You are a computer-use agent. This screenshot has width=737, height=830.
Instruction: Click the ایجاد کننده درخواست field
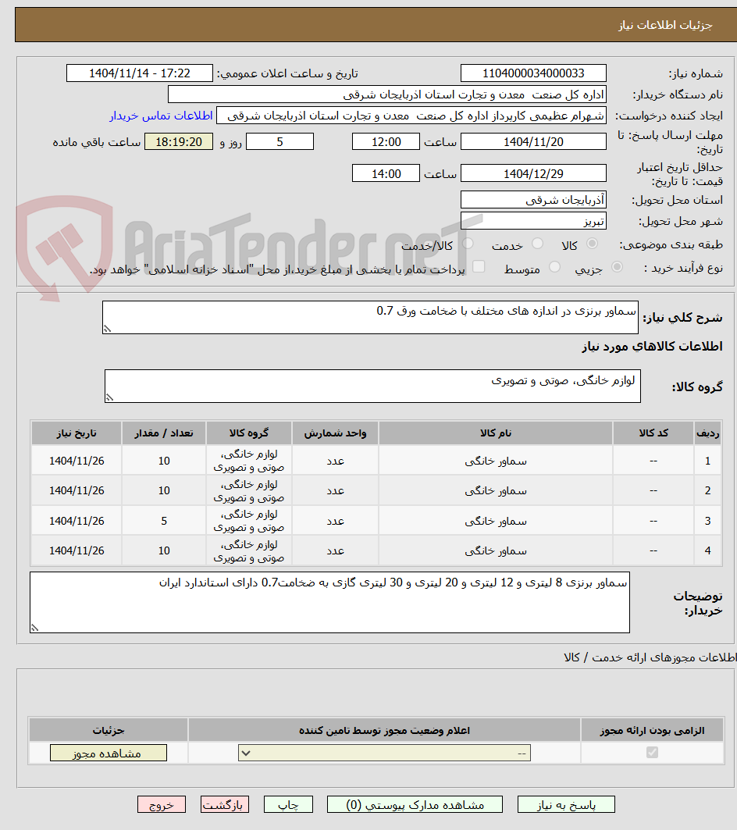tap(411, 116)
